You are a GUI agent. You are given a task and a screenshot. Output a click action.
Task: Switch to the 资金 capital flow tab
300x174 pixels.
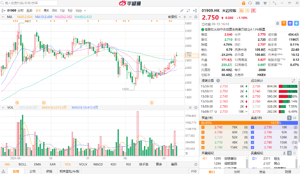(262, 172)
